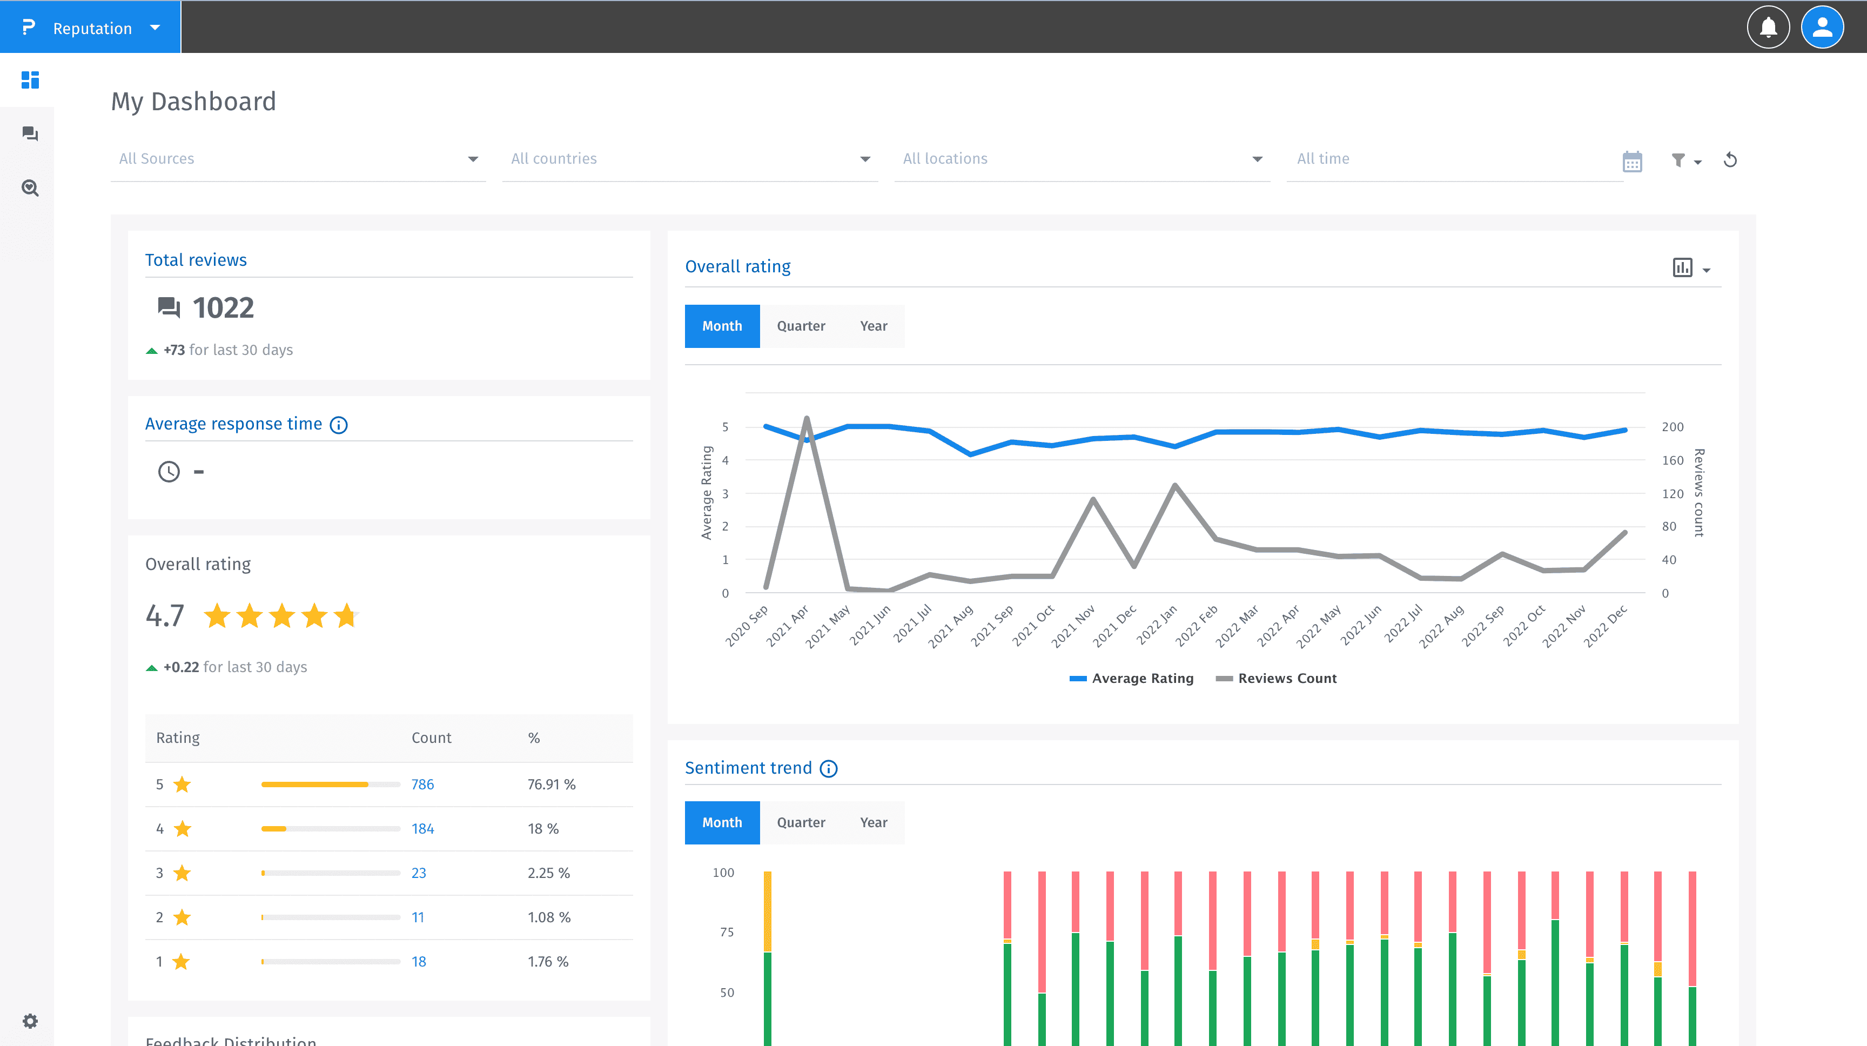The height and width of the screenshot is (1046, 1867).
Task: Click Average response time info icon
Action: click(x=339, y=425)
